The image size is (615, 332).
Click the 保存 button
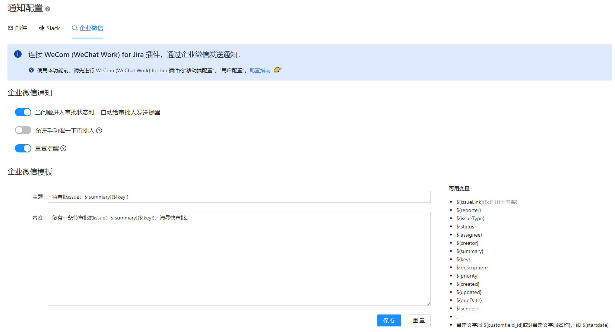tap(389, 320)
